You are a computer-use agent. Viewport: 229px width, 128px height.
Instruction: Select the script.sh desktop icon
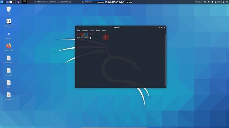(x=9, y=96)
